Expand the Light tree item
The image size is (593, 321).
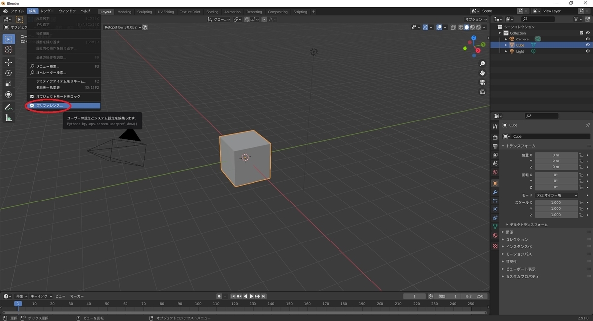(x=506, y=51)
